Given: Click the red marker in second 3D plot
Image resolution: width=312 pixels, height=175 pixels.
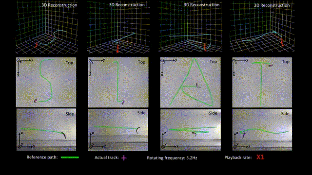Looking at the screenshot, I should point(117,49).
